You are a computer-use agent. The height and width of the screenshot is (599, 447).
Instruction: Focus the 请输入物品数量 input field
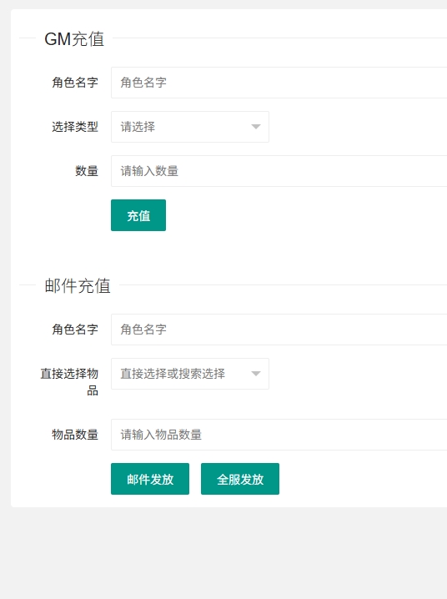coord(279,435)
